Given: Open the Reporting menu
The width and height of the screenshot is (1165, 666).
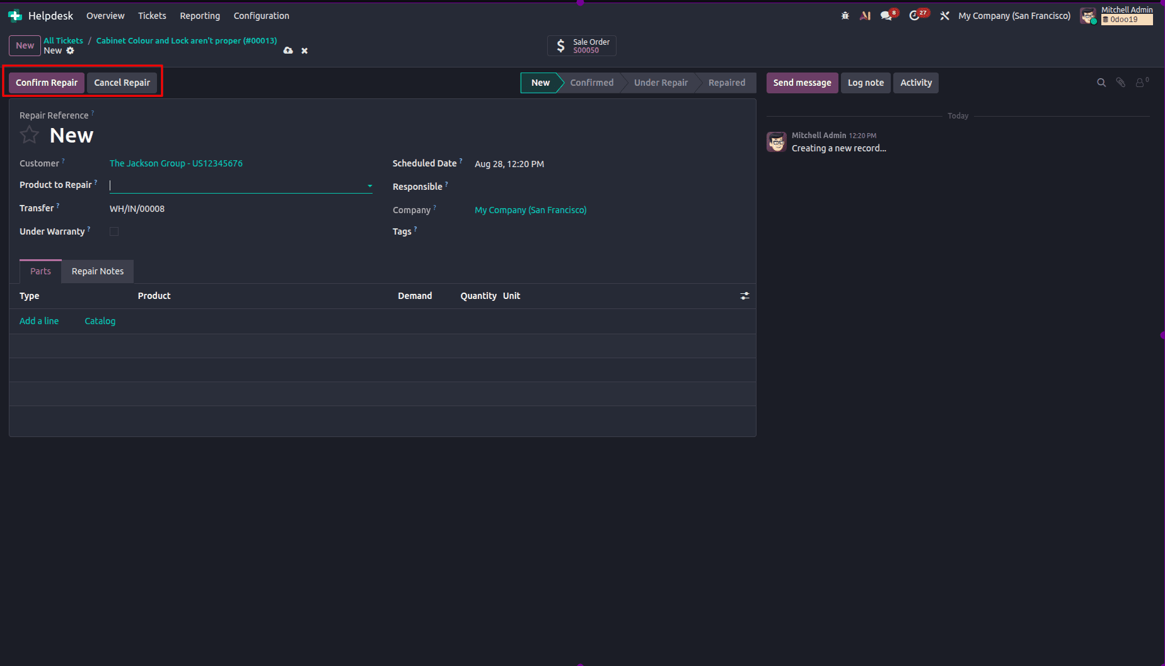Looking at the screenshot, I should [x=200, y=16].
